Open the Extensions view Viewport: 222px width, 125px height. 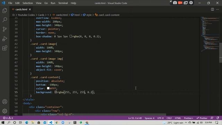(5, 48)
